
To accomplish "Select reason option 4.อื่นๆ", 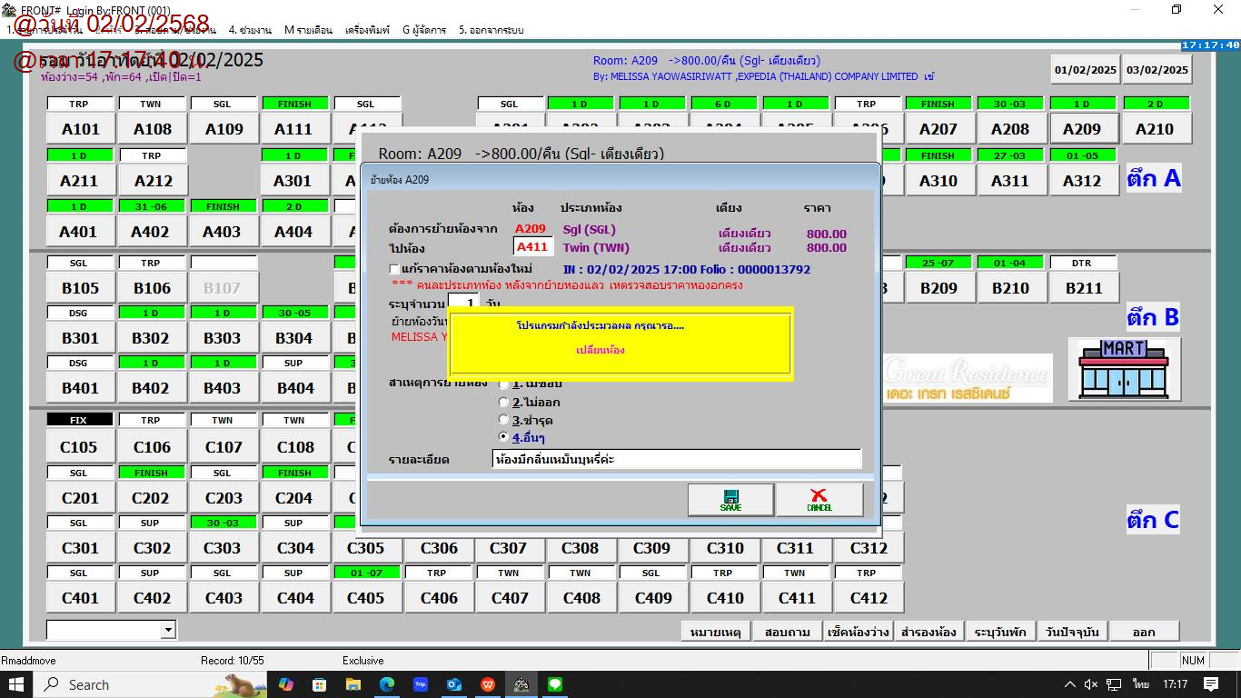I will pyautogui.click(x=504, y=437).
